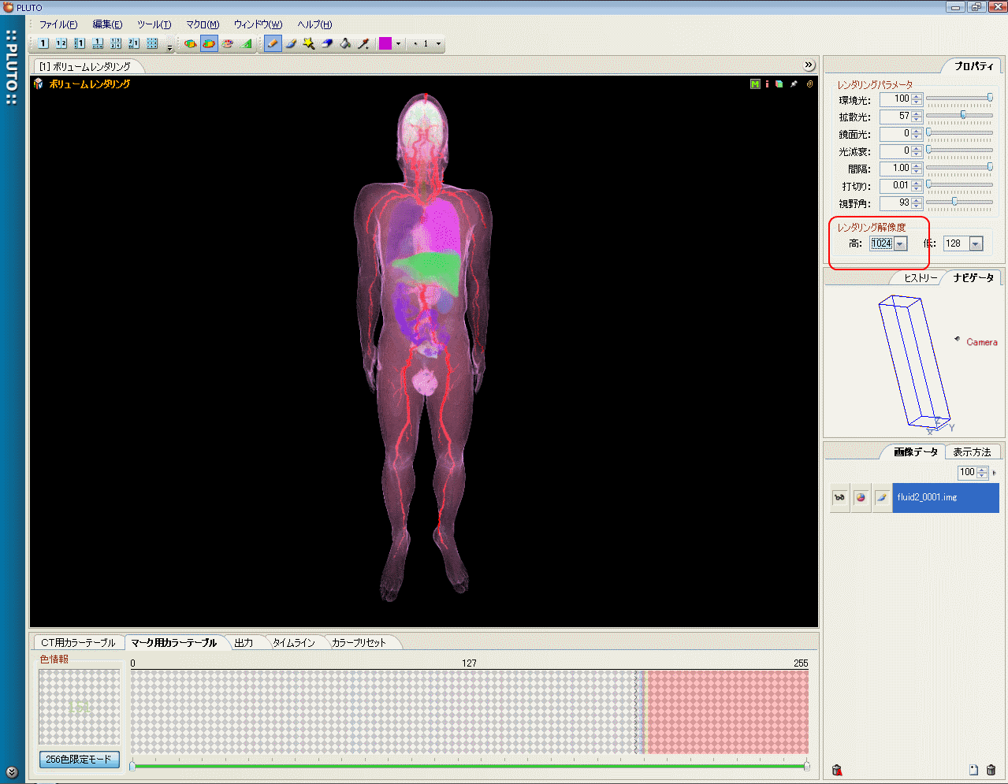Select the paint bucket fill tool
The height and width of the screenshot is (784, 1008).
pos(345,43)
